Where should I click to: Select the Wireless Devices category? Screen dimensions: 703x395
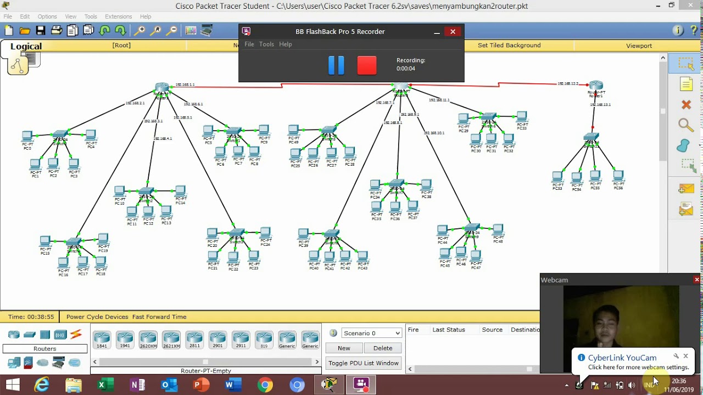(x=60, y=335)
